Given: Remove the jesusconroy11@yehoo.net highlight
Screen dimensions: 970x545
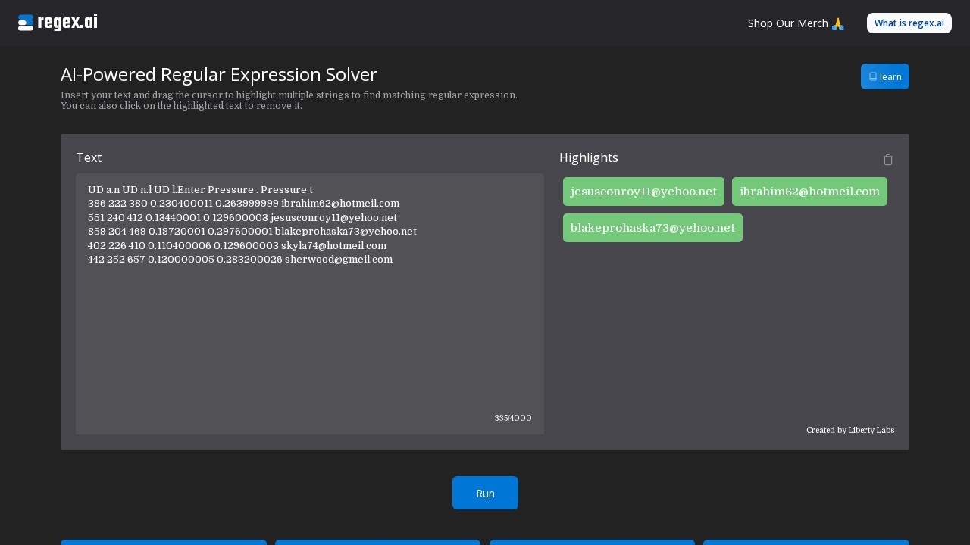Looking at the screenshot, I should point(643,192).
